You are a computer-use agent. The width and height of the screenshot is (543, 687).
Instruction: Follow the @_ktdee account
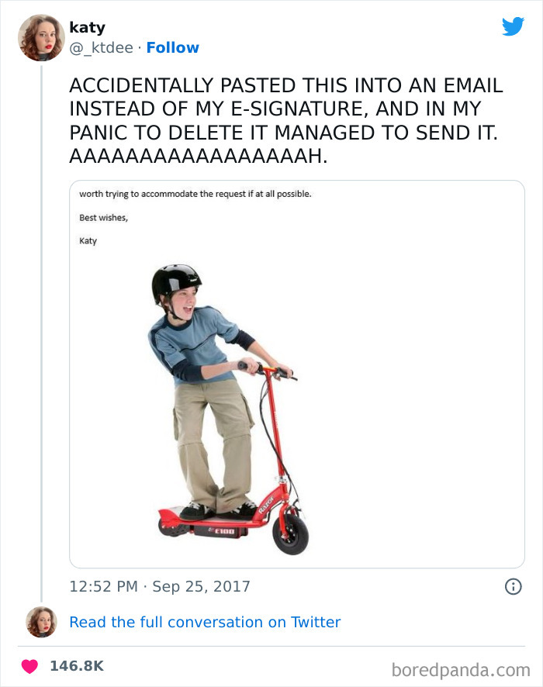[172, 47]
